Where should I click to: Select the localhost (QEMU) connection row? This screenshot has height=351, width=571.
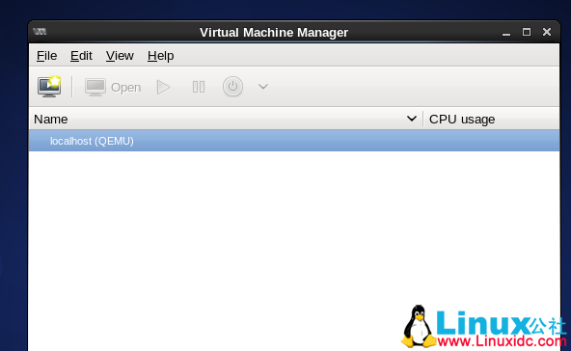[294, 141]
